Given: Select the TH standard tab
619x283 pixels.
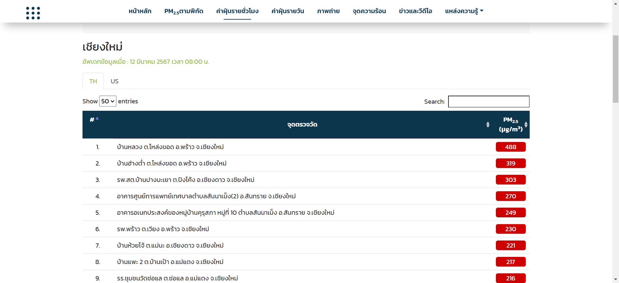Looking at the screenshot, I should [x=93, y=81].
